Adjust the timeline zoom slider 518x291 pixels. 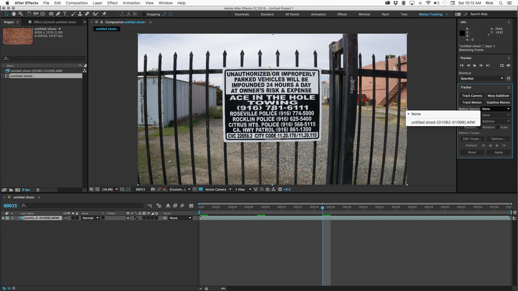[x=206, y=288]
